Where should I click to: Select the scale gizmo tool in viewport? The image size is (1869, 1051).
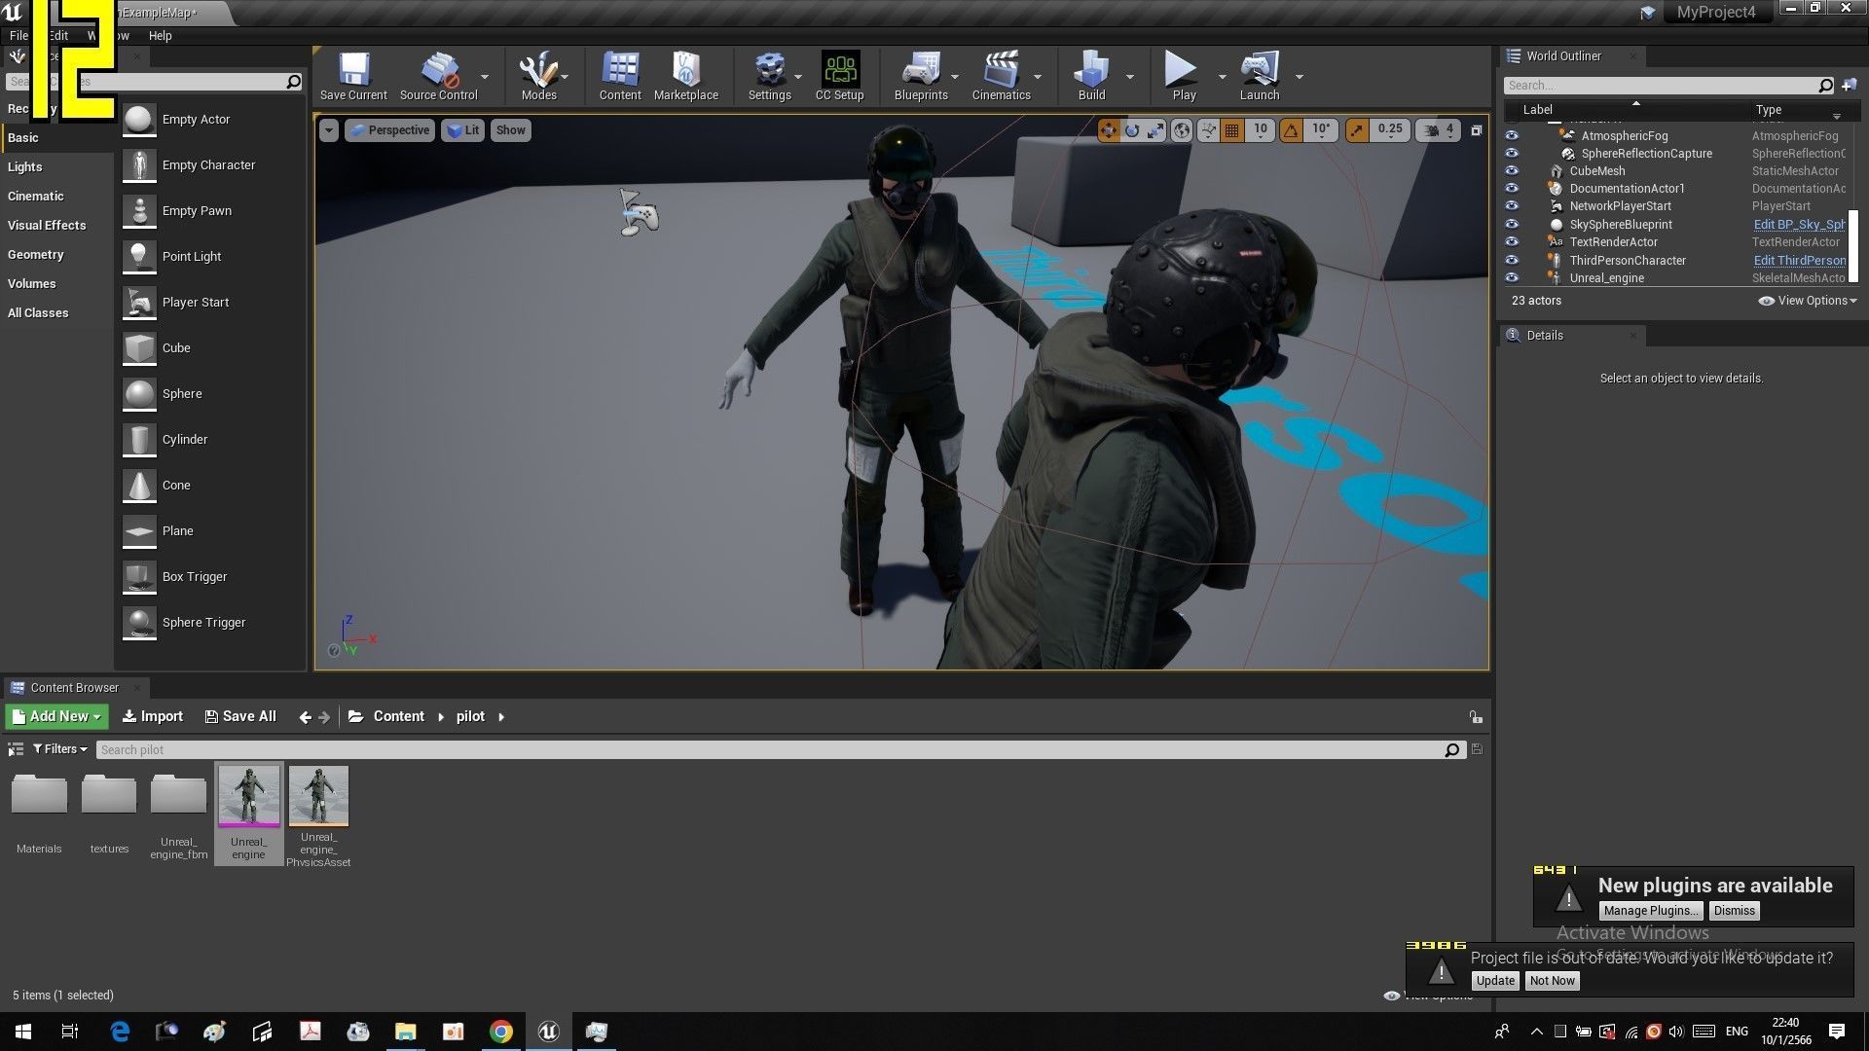click(1155, 130)
